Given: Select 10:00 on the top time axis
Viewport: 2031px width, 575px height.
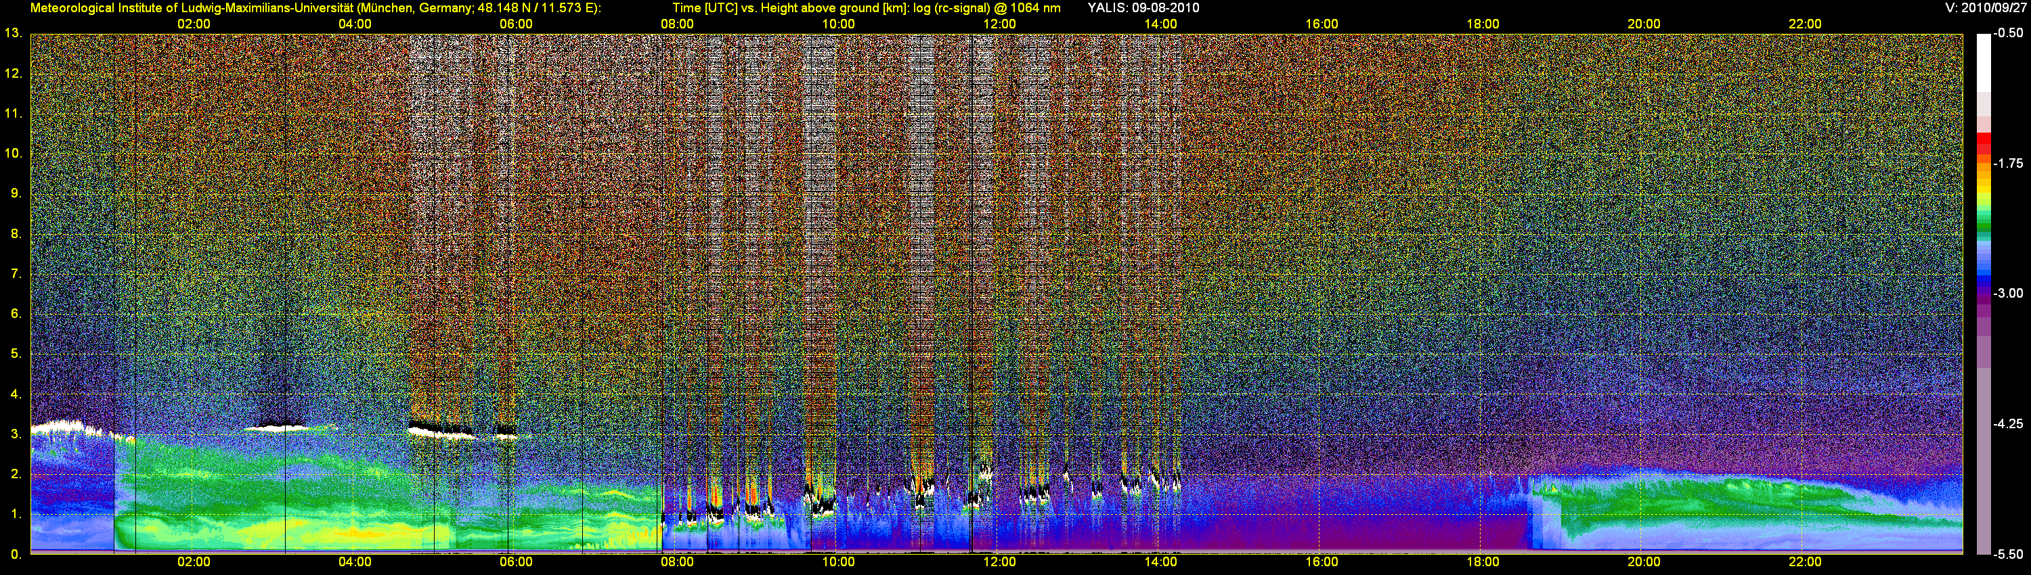Looking at the screenshot, I should 838,24.
